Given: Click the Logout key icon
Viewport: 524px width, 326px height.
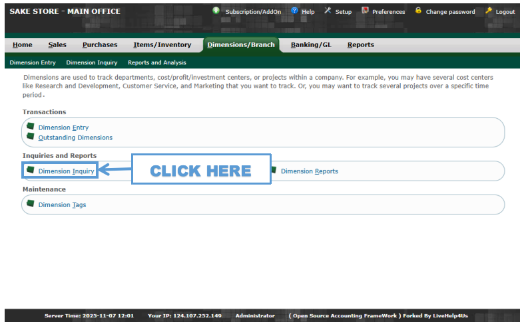Looking at the screenshot, I should tap(489, 11).
